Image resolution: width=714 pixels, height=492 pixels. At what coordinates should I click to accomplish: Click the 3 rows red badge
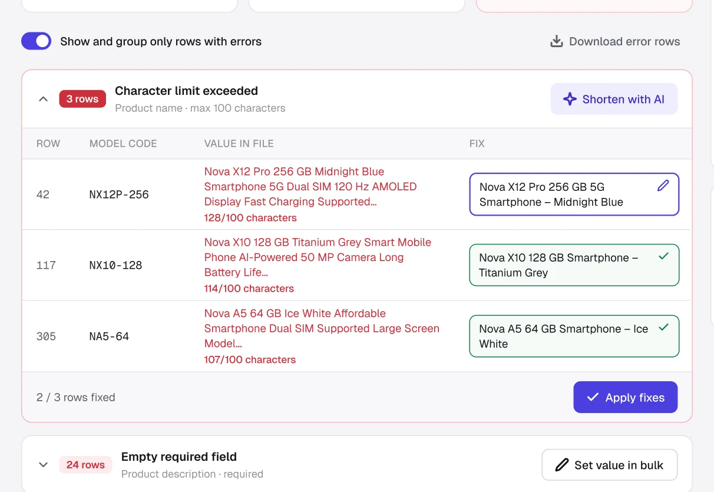tap(82, 99)
